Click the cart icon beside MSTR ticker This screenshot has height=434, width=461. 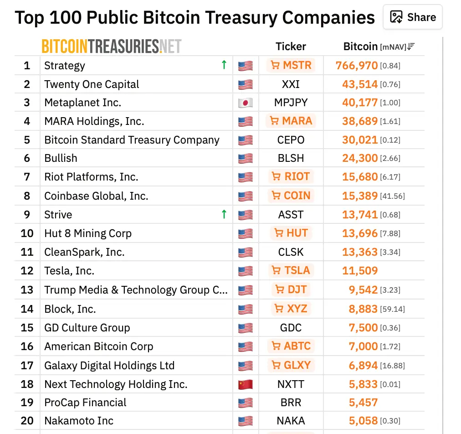point(276,65)
